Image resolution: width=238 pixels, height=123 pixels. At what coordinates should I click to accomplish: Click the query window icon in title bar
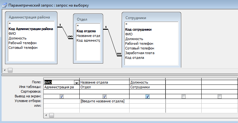(5, 6)
